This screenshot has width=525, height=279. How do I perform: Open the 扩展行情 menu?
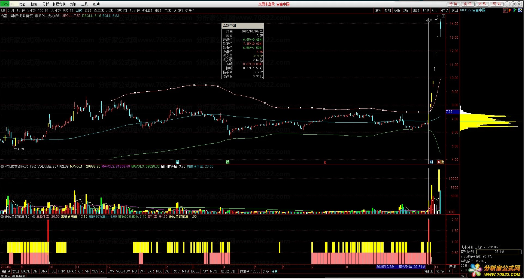point(59,4)
